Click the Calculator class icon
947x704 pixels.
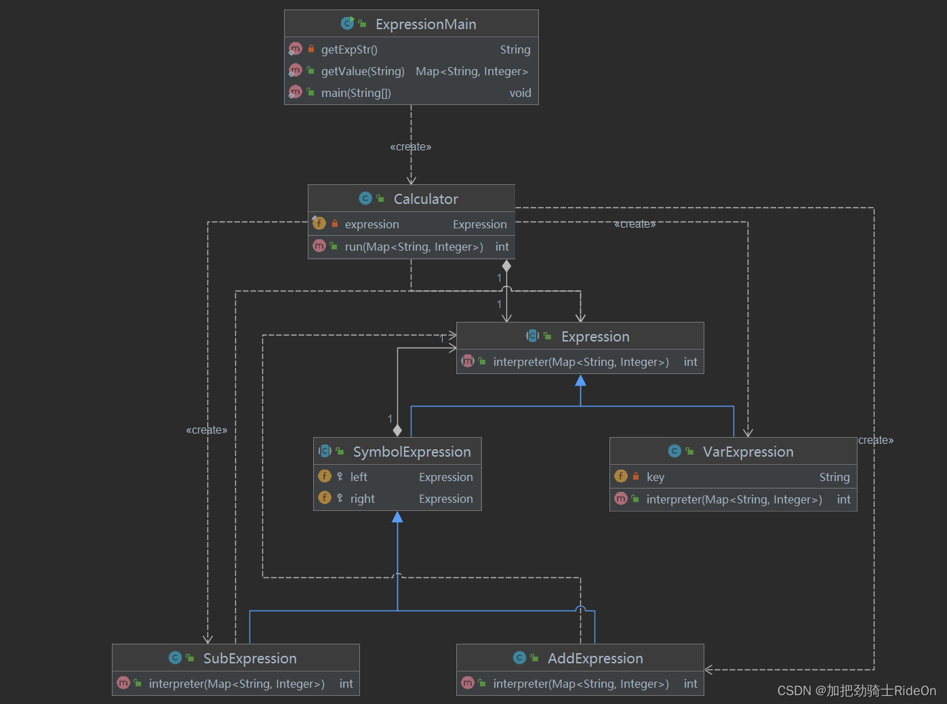click(365, 199)
